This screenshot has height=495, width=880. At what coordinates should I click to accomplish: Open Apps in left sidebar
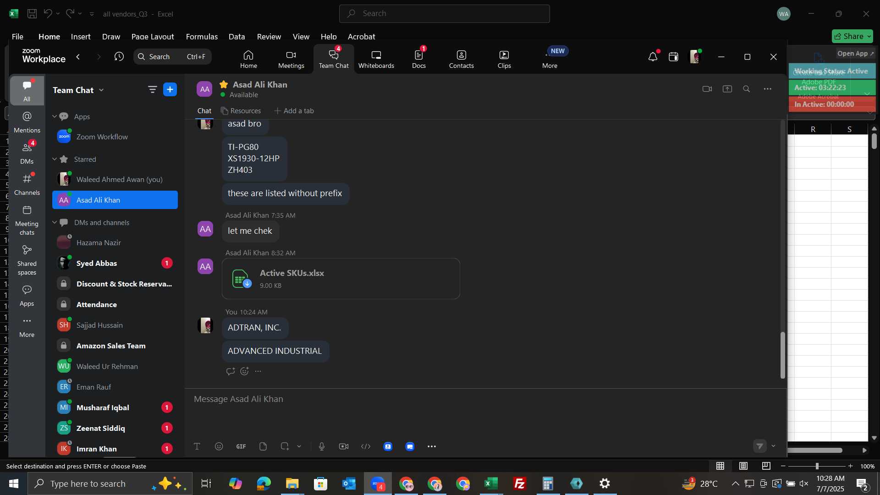tap(27, 296)
